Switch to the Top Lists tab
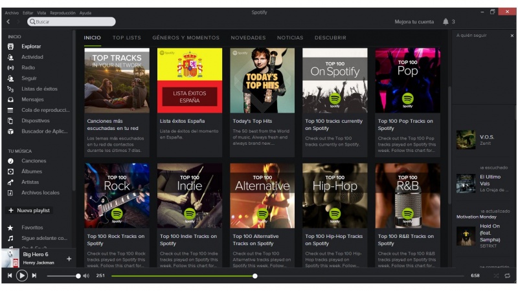 [x=126, y=38]
